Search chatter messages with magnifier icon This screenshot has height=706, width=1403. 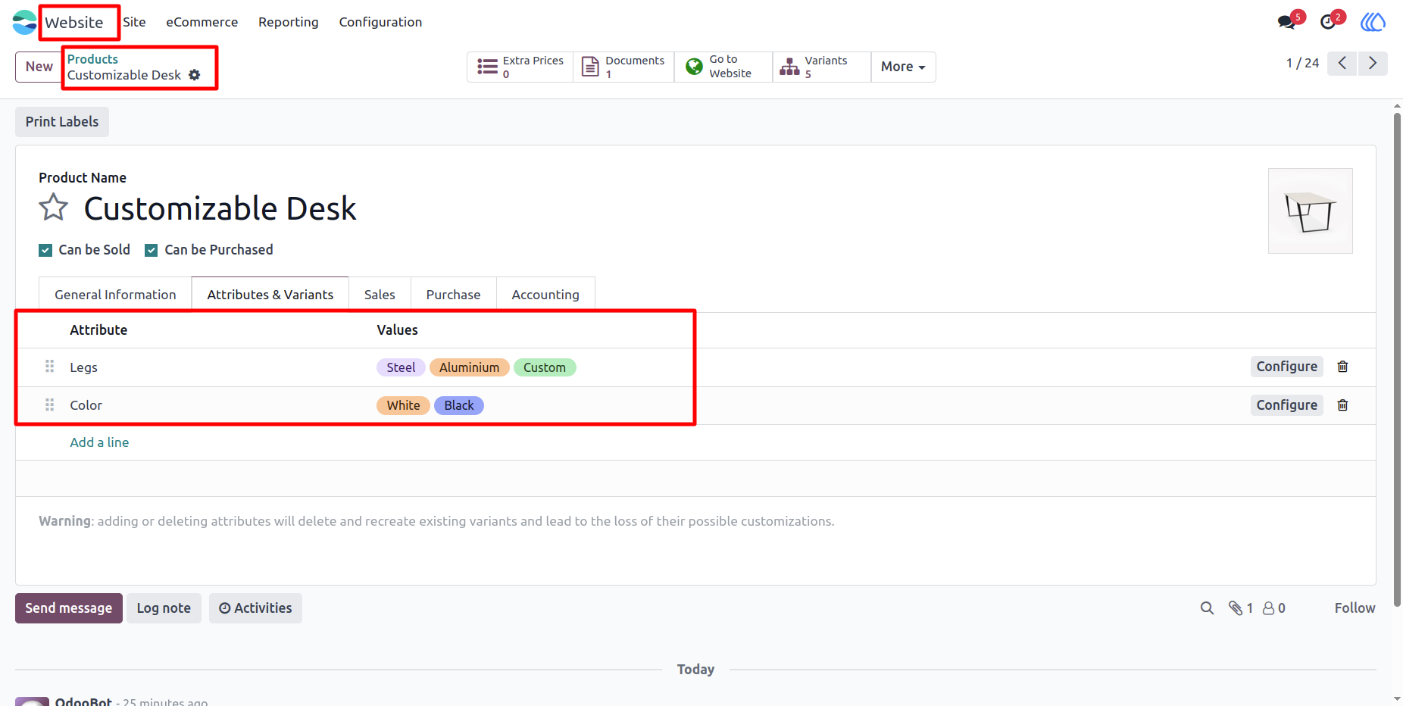[x=1207, y=608]
